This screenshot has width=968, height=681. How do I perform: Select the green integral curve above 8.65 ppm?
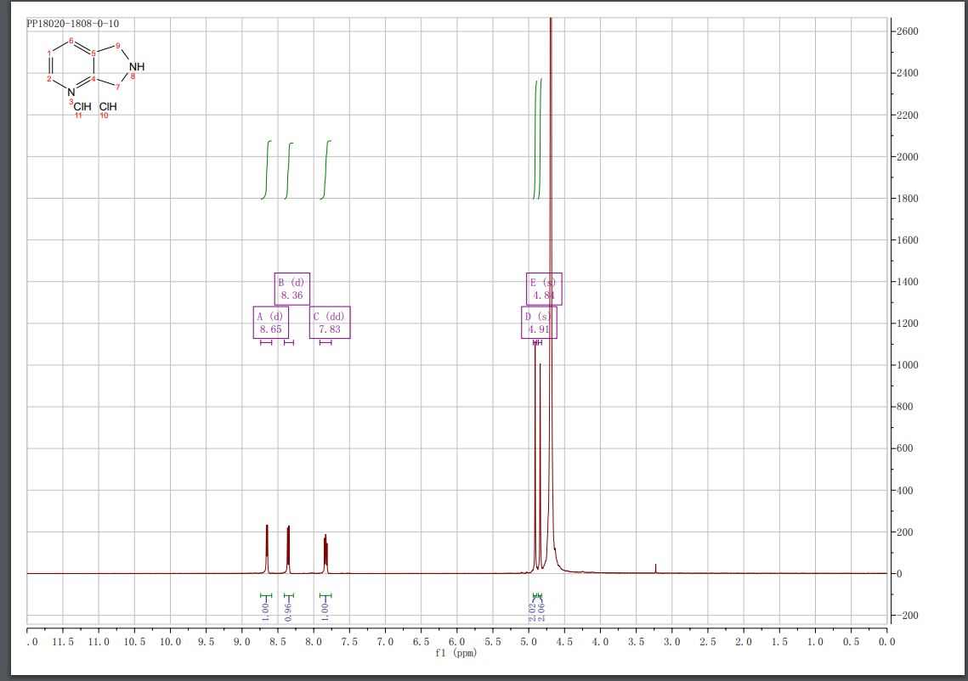268,170
